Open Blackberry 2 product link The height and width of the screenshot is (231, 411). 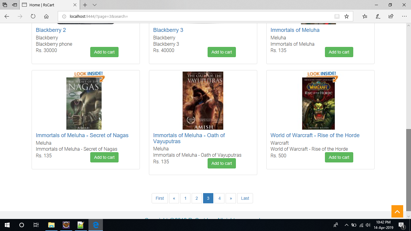[x=51, y=30]
